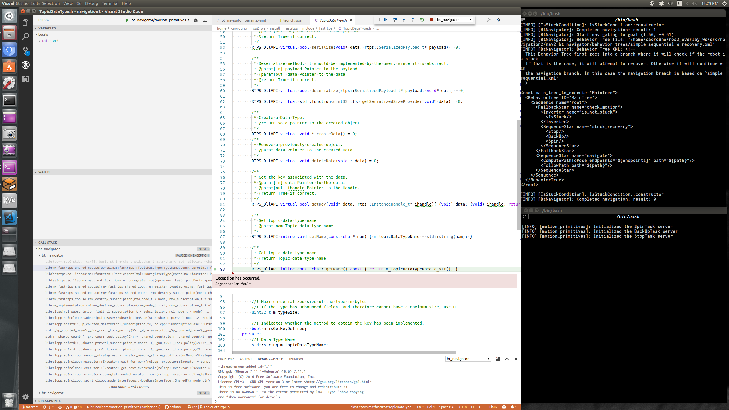The width and height of the screenshot is (729, 410).
Task: Click 'Ln 93, Col 1' in the status bar
Action: [426, 407]
